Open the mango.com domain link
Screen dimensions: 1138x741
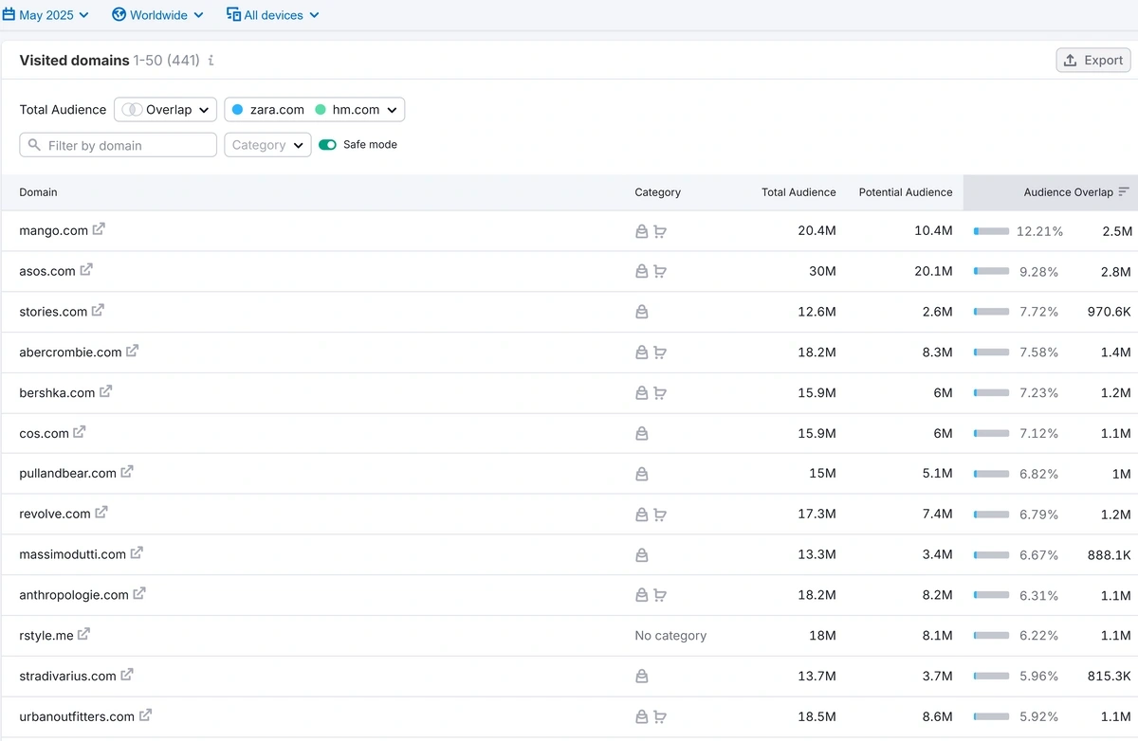pyautogui.click(x=54, y=230)
